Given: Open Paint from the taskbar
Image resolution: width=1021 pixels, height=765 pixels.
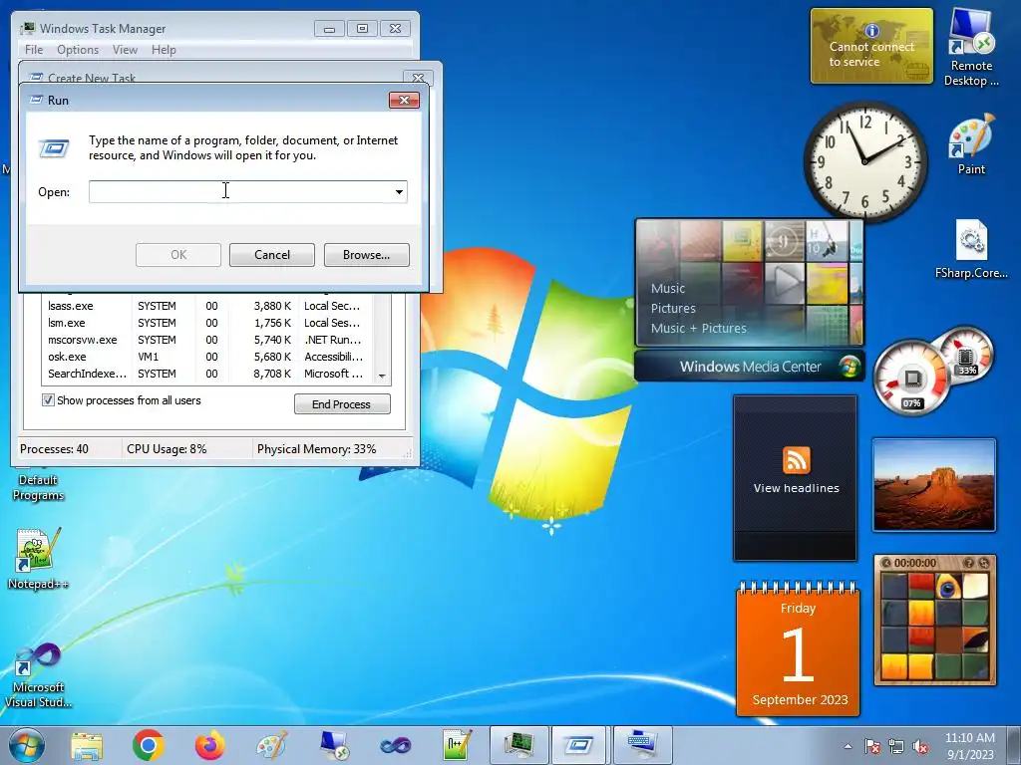Looking at the screenshot, I should pyautogui.click(x=271, y=745).
